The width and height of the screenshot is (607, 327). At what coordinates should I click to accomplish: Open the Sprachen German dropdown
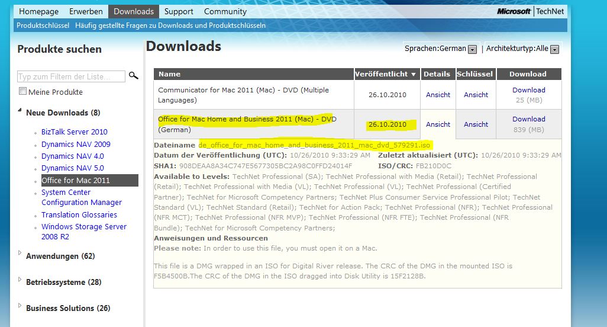472,49
